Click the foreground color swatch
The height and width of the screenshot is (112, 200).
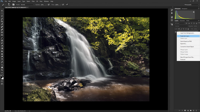pos(1,77)
